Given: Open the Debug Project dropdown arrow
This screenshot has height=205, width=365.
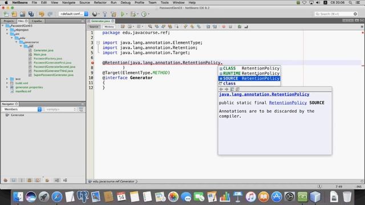Looking at the screenshot, I should point(137,14).
